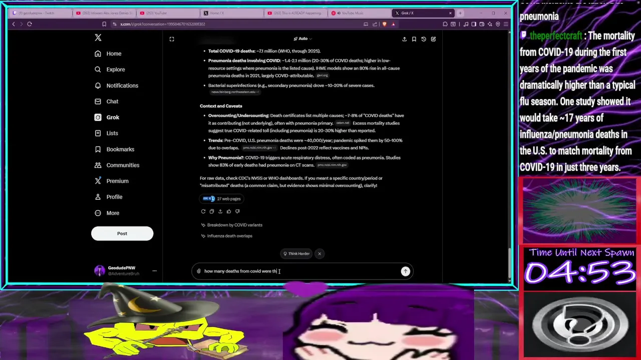Go forward with browser forward arrow
This screenshot has height=360, width=641.
pos(21,24)
